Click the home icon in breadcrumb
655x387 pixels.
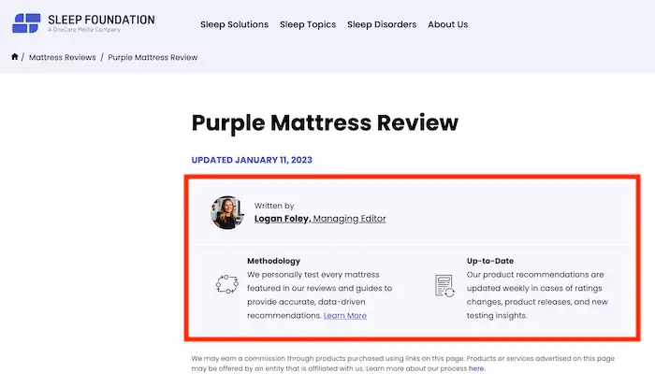(x=15, y=57)
